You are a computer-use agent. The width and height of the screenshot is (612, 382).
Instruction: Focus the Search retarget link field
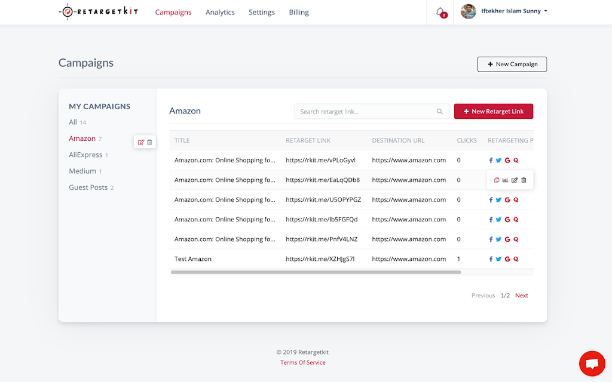[x=372, y=112]
